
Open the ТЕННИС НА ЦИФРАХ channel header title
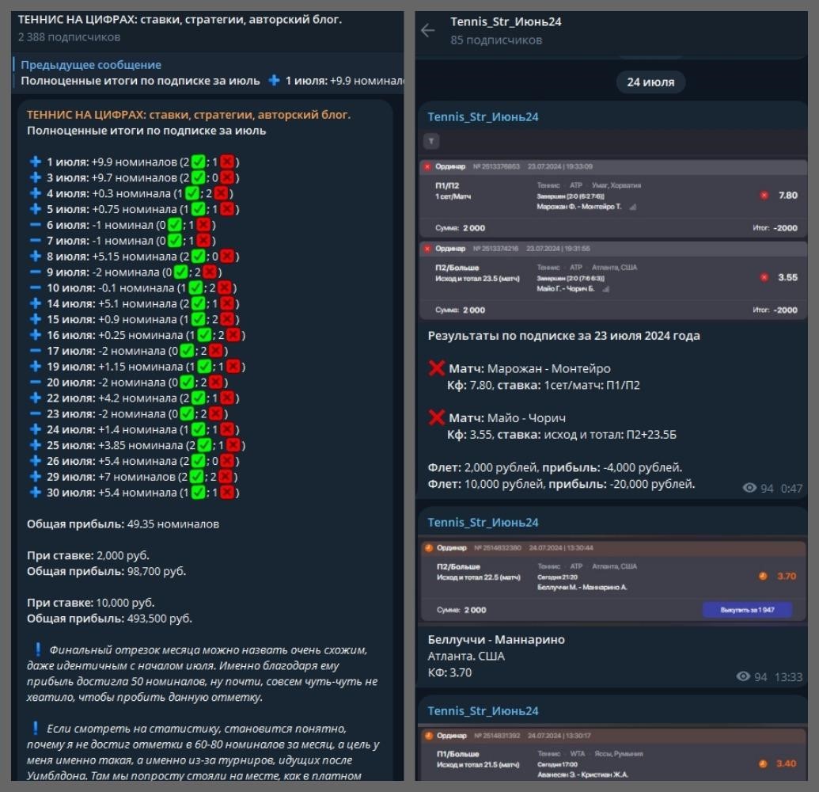(x=180, y=19)
